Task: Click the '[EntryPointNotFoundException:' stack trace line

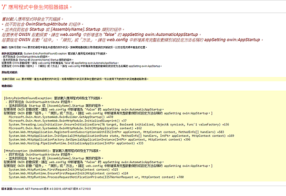Action: [x=53, y=98]
